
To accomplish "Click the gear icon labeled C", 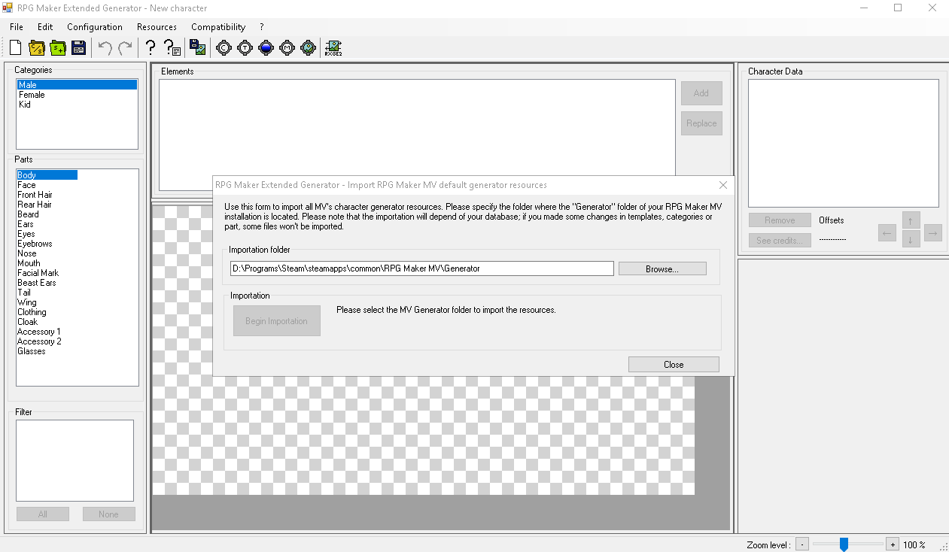I will click(x=224, y=48).
